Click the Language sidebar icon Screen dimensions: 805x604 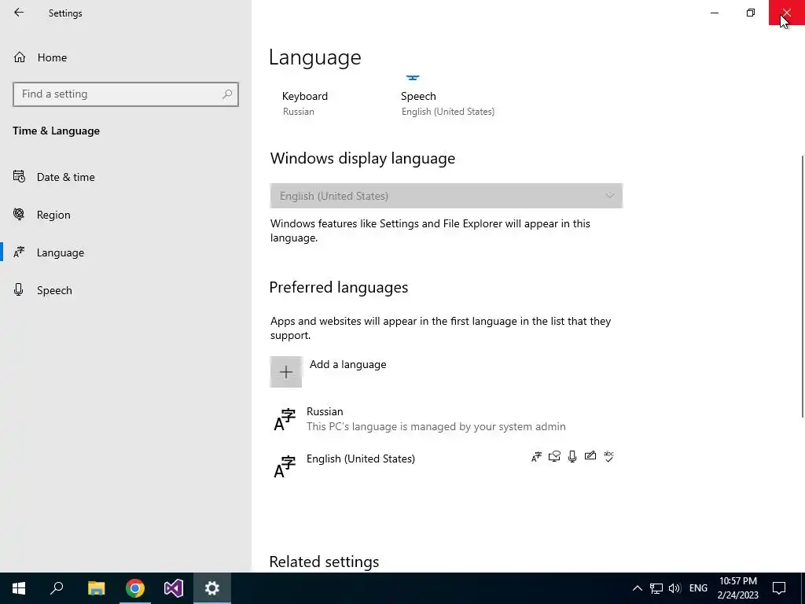[x=19, y=252]
